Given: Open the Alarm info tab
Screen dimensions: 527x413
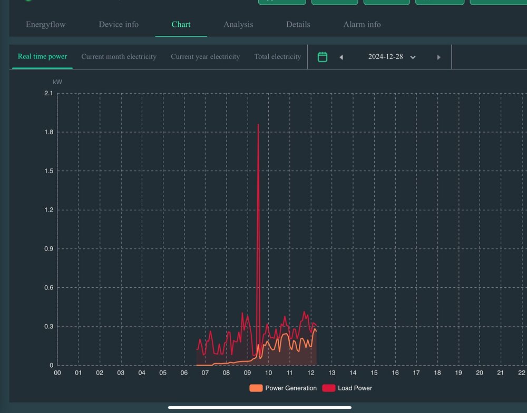Looking at the screenshot, I should (x=362, y=25).
